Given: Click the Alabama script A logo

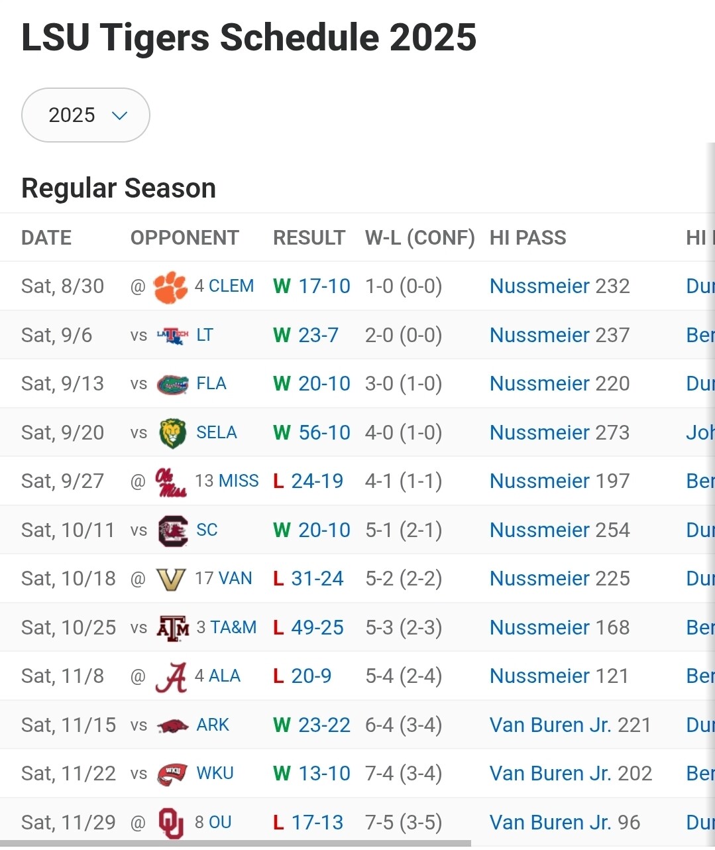Looking at the screenshot, I should [170, 677].
